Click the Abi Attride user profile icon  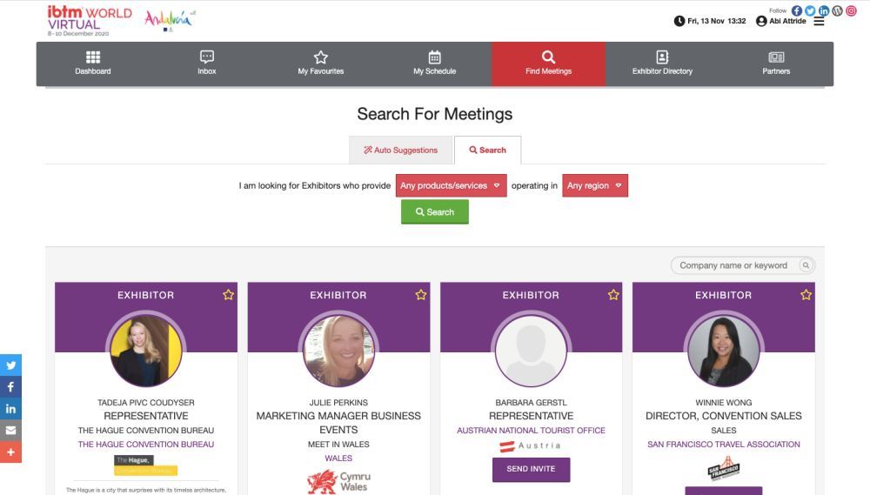coord(761,21)
